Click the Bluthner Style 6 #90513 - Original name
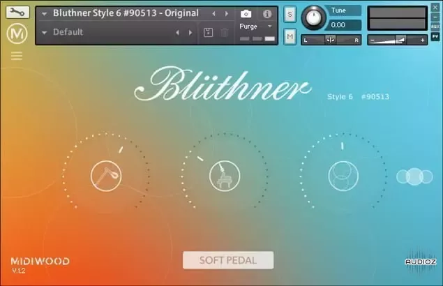Screen dimensions: 443x286 126,13
